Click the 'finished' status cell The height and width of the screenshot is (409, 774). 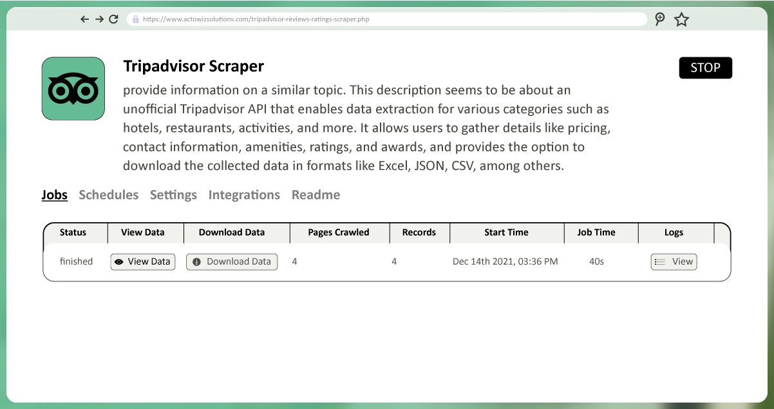tap(76, 262)
